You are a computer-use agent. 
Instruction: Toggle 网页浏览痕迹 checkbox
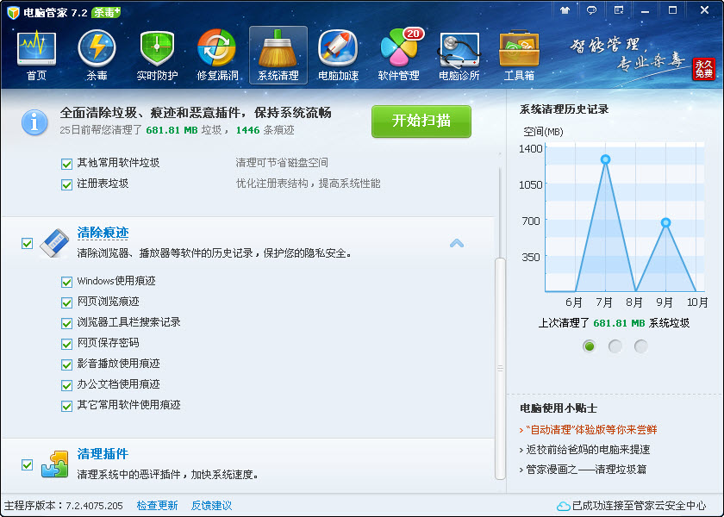tap(66, 302)
